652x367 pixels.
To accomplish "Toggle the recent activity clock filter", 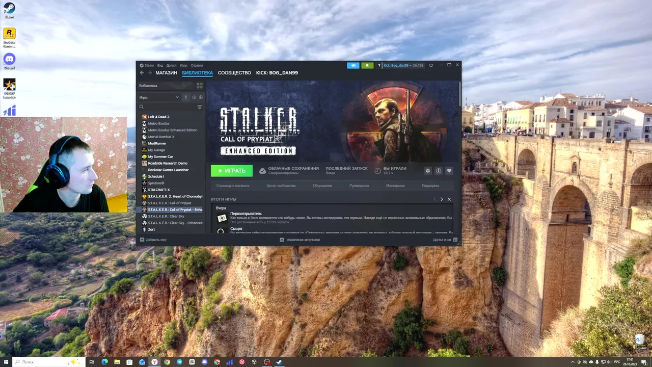I will pos(194,97).
